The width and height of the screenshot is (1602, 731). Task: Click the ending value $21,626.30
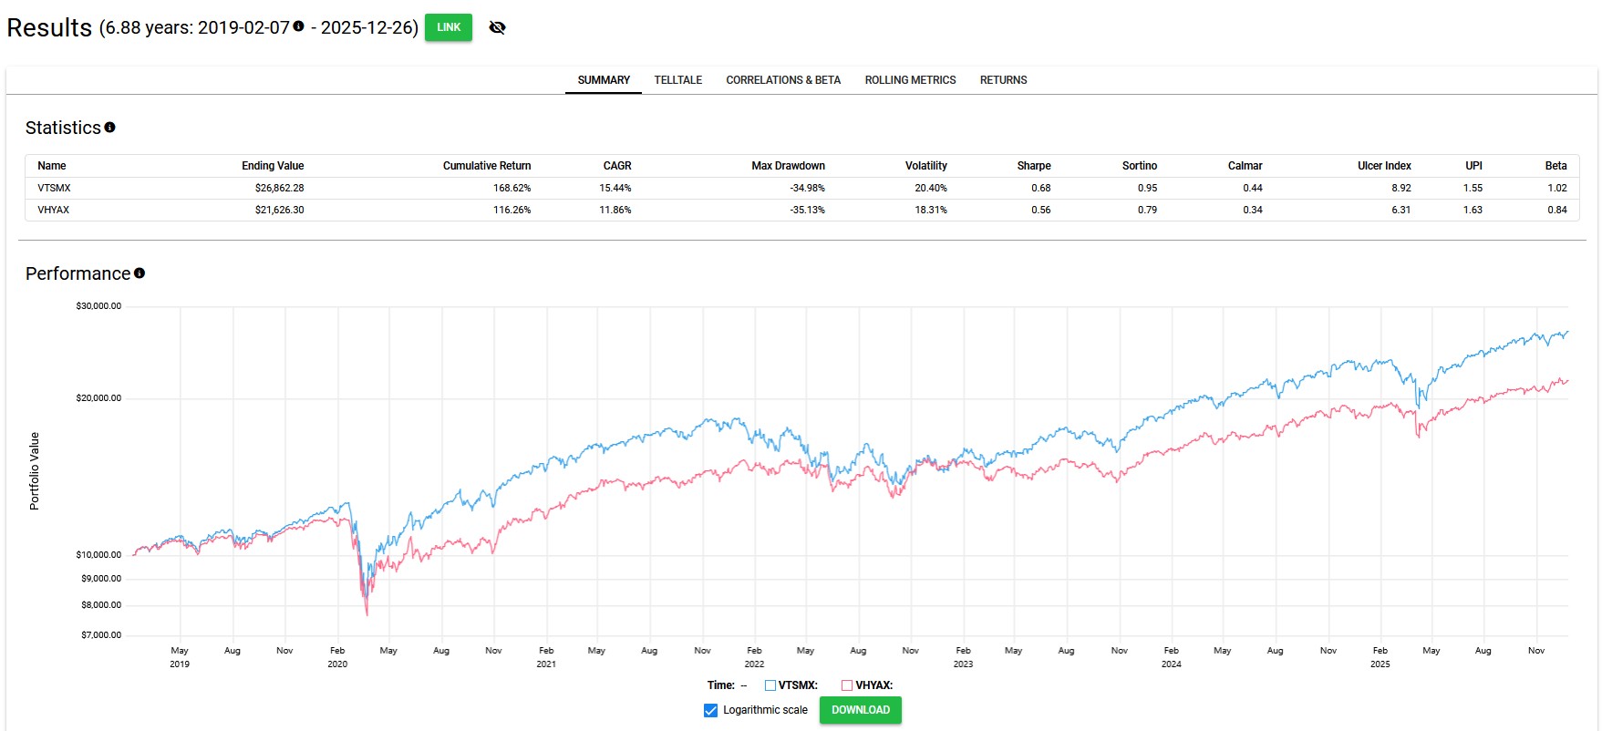point(280,210)
